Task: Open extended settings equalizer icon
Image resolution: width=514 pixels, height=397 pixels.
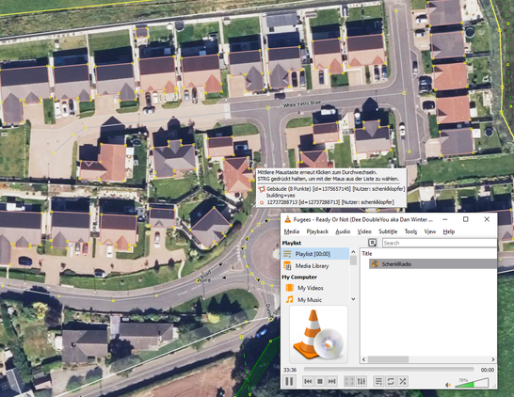Action: [x=361, y=381]
